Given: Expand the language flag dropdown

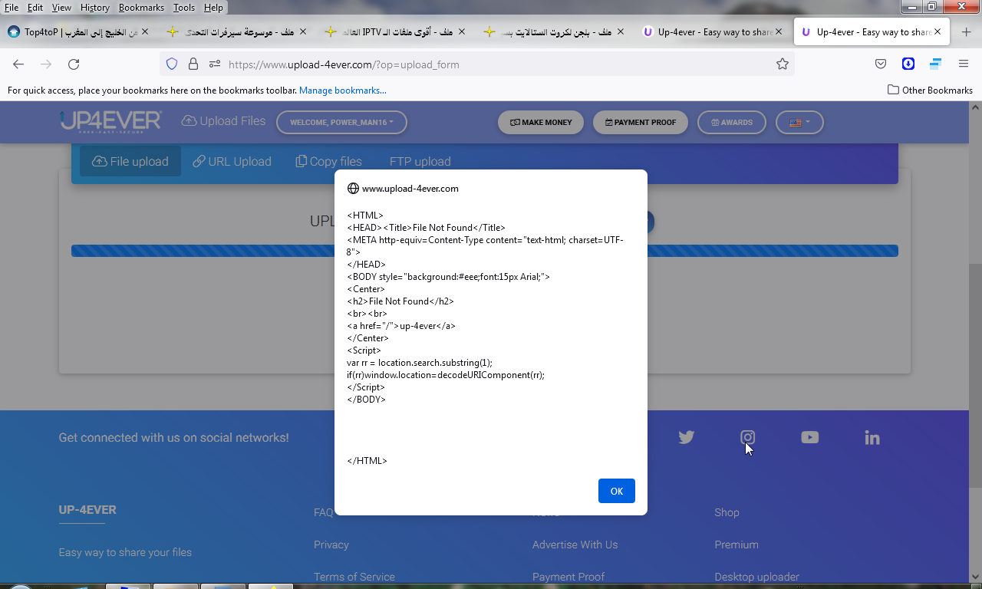Looking at the screenshot, I should click(799, 123).
